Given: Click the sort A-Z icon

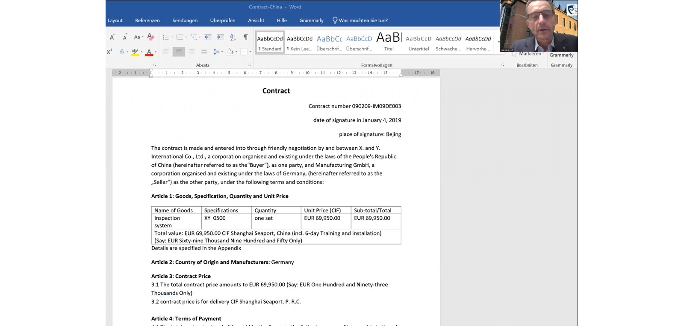Looking at the screenshot, I should pyautogui.click(x=233, y=38).
